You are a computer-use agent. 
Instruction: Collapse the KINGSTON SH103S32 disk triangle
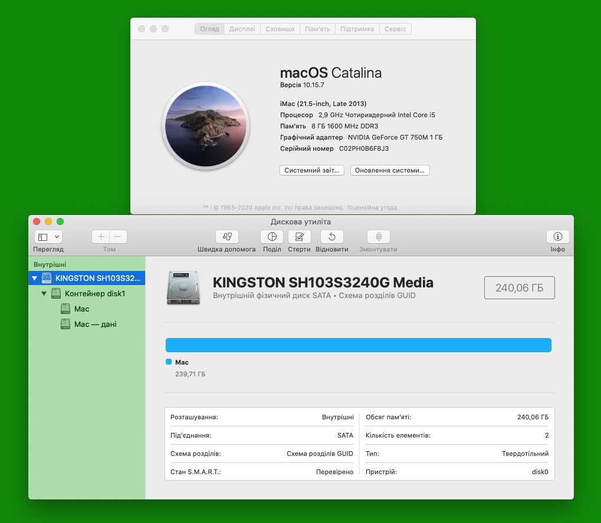34,279
